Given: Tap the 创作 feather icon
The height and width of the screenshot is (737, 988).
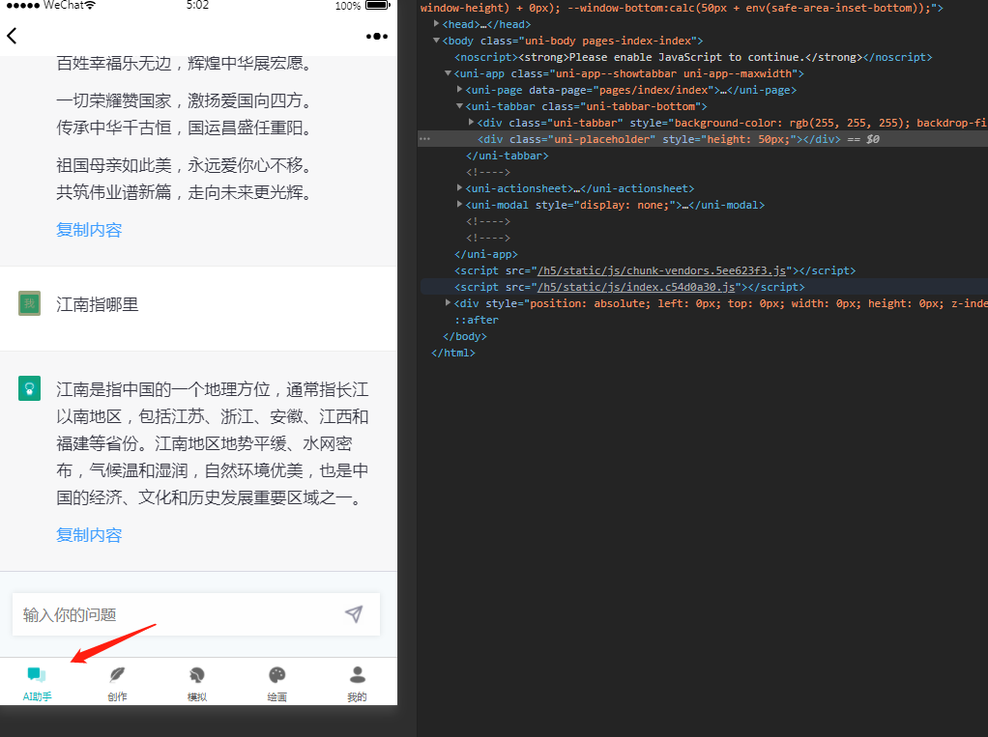Looking at the screenshot, I should [117, 675].
